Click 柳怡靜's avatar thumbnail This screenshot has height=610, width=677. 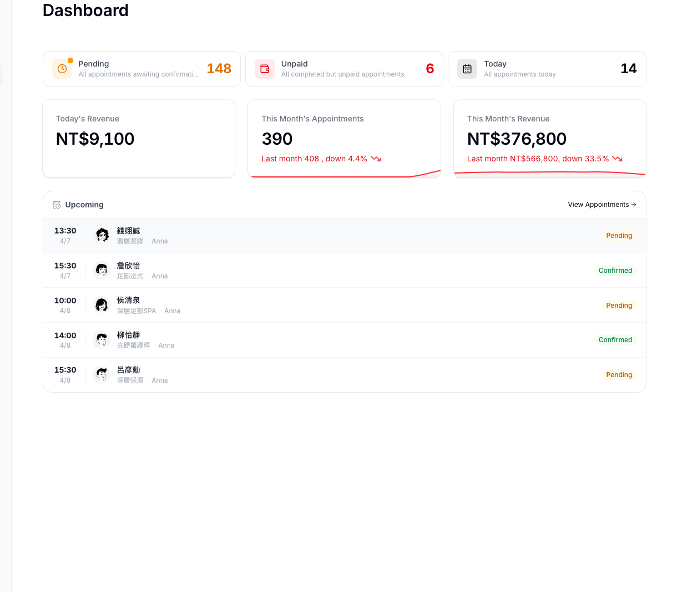point(102,339)
